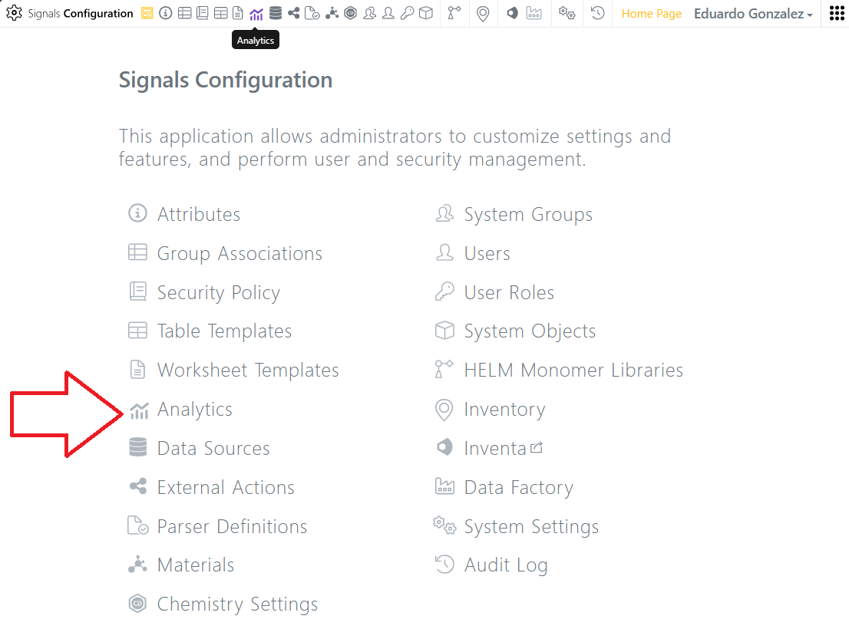Click the Inventory pin icon in the top toolbar
Image resolution: width=849 pixels, height=639 pixels.
(482, 13)
